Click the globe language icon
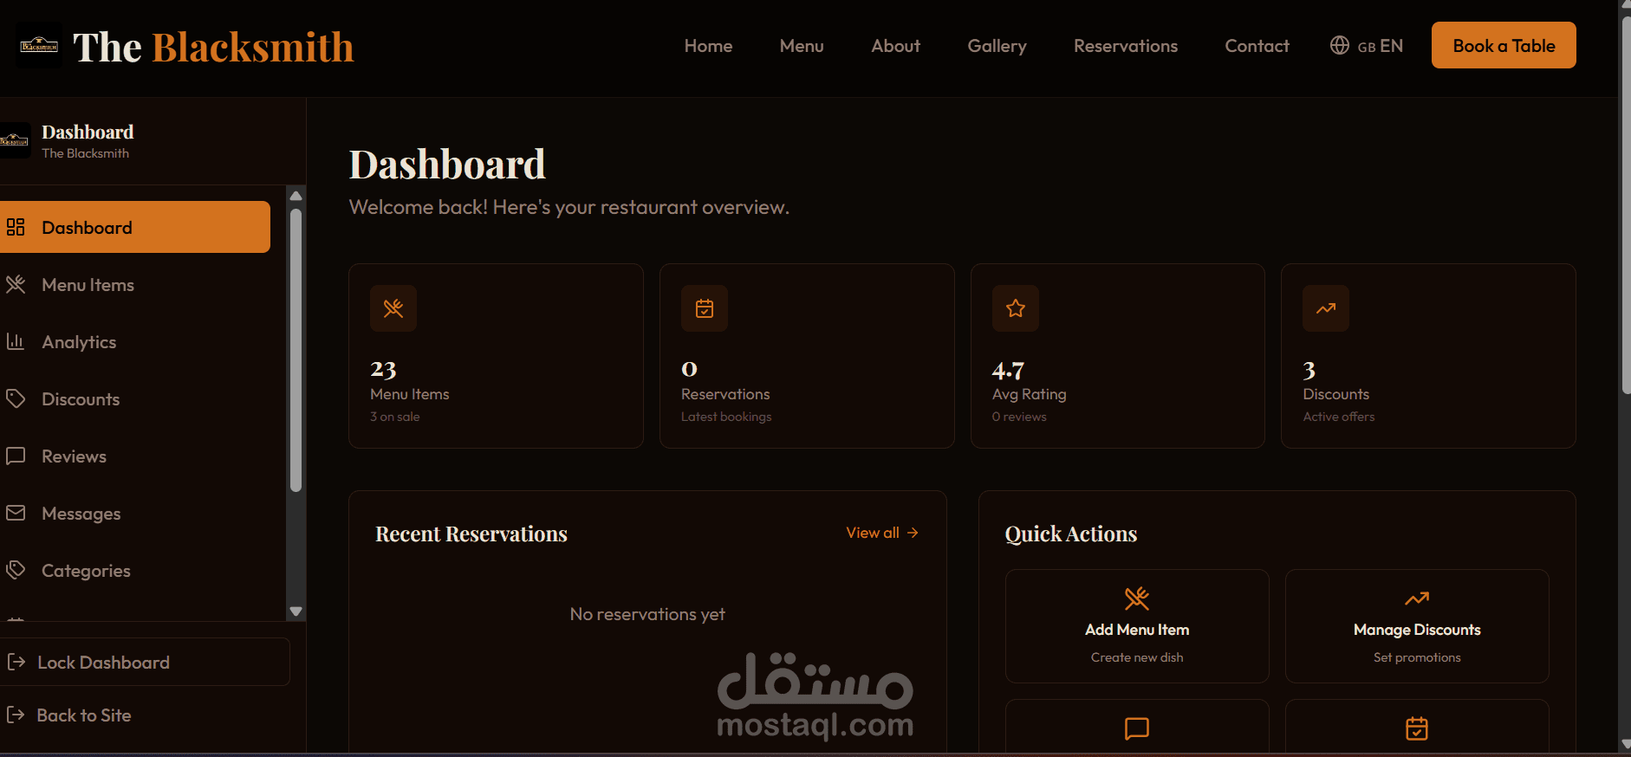 tap(1340, 45)
